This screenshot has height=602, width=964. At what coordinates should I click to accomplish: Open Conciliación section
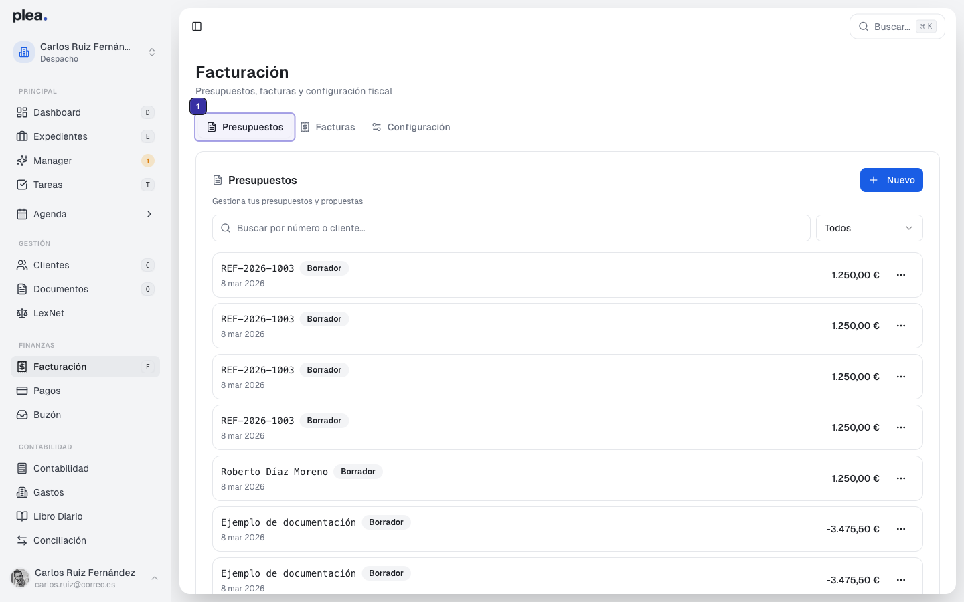pyautogui.click(x=85, y=540)
